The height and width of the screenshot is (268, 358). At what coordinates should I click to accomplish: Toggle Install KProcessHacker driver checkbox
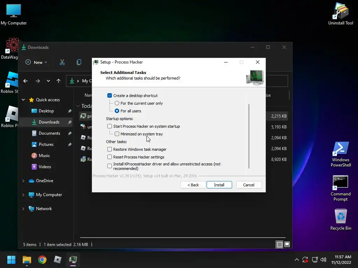pos(109,166)
